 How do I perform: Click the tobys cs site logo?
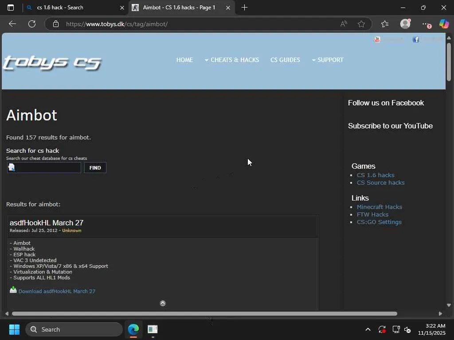pos(52,62)
